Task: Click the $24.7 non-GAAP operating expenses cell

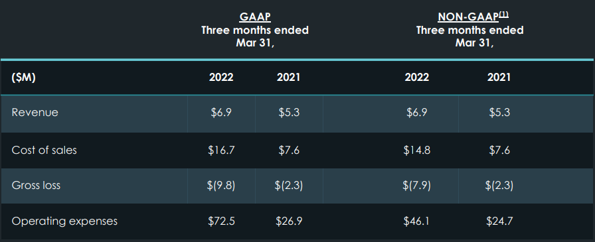Action: [x=499, y=221]
